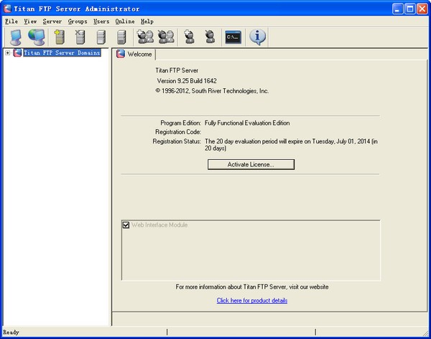The image size is (431, 339).
Task: Switch to the Welcome tab
Action: [x=134, y=54]
